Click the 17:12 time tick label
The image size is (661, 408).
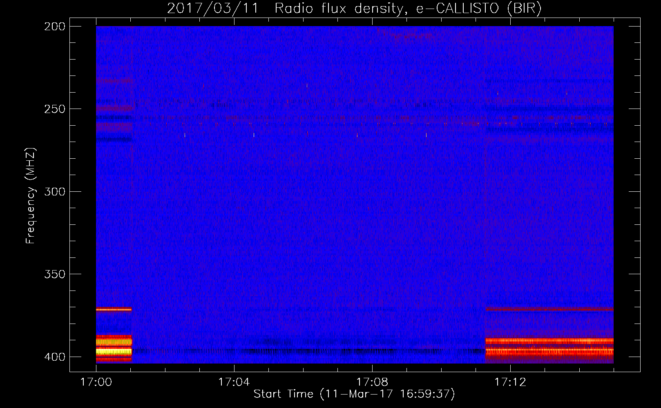point(510,382)
